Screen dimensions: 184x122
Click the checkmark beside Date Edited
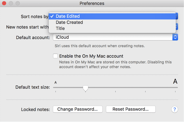pyautogui.click(x=52, y=16)
